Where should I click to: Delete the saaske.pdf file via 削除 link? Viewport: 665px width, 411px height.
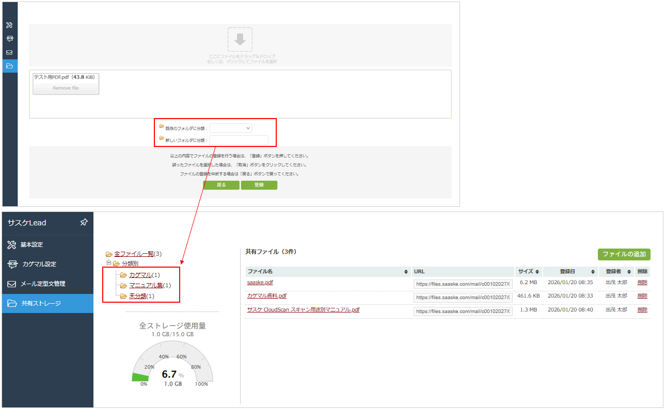point(642,283)
